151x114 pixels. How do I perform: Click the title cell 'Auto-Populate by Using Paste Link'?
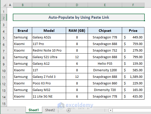pyautogui.click(x=79, y=17)
